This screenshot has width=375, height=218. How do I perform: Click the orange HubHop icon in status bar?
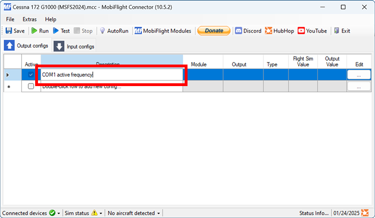click(365, 213)
